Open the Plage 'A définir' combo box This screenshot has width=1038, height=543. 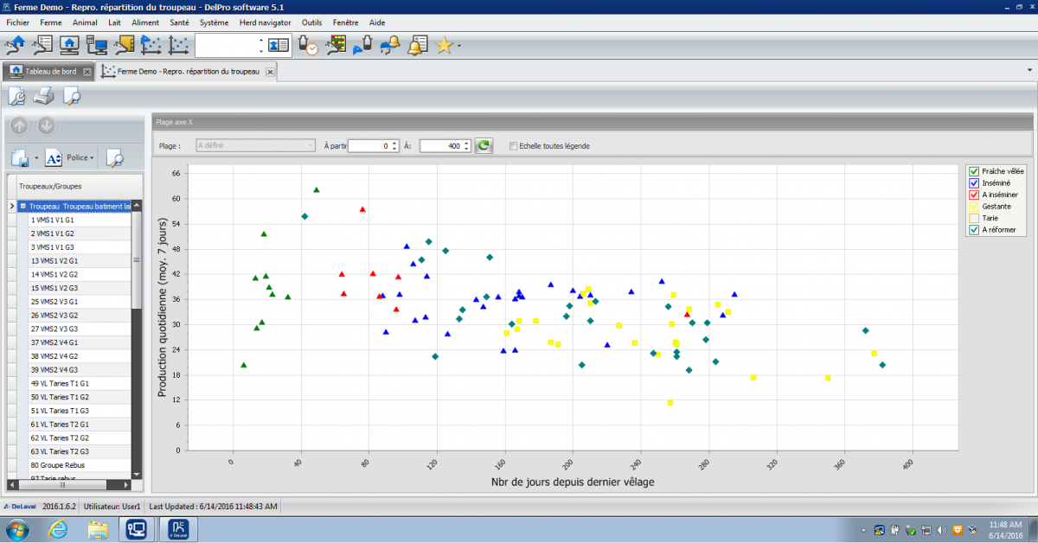coord(255,146)
